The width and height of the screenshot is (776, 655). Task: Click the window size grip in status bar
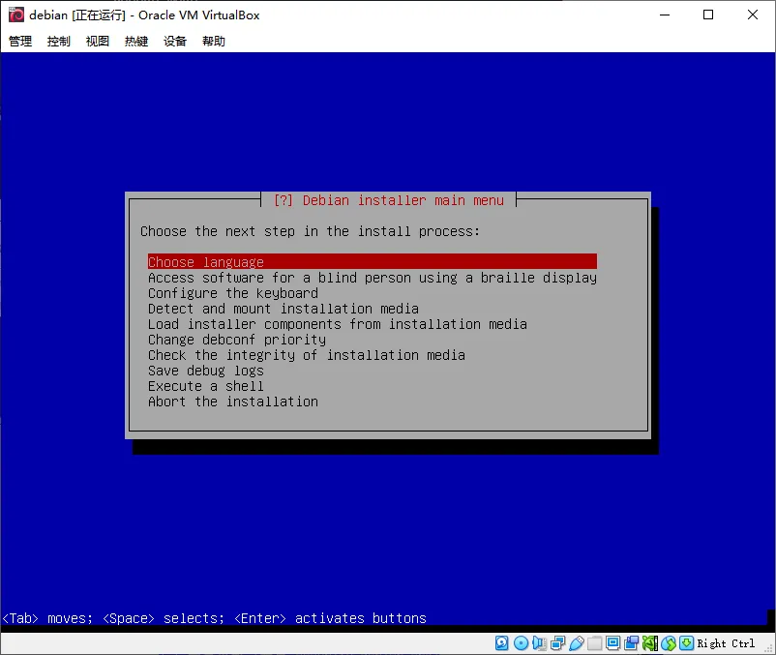click(x=768, y=647)
